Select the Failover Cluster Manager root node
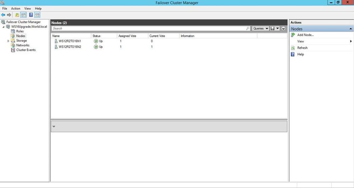Viewport: 354px width, 188px height. point(23,22)
